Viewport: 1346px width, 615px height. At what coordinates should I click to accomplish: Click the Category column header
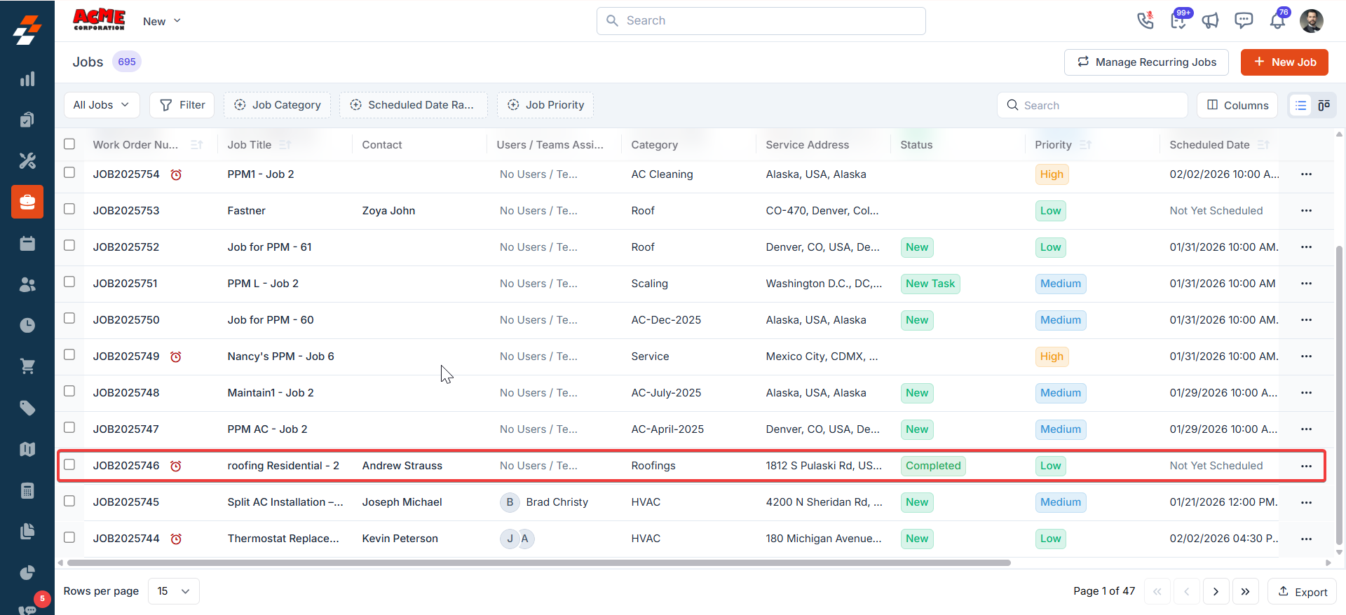(x=654, y=145)
